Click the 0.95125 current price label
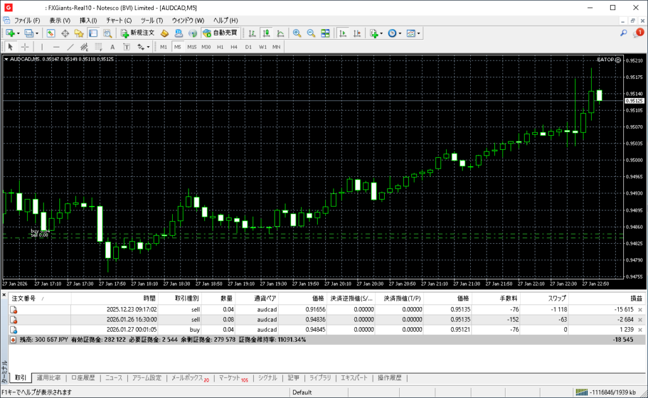Screen dimensions: 648x398 (x=634, y=100)
